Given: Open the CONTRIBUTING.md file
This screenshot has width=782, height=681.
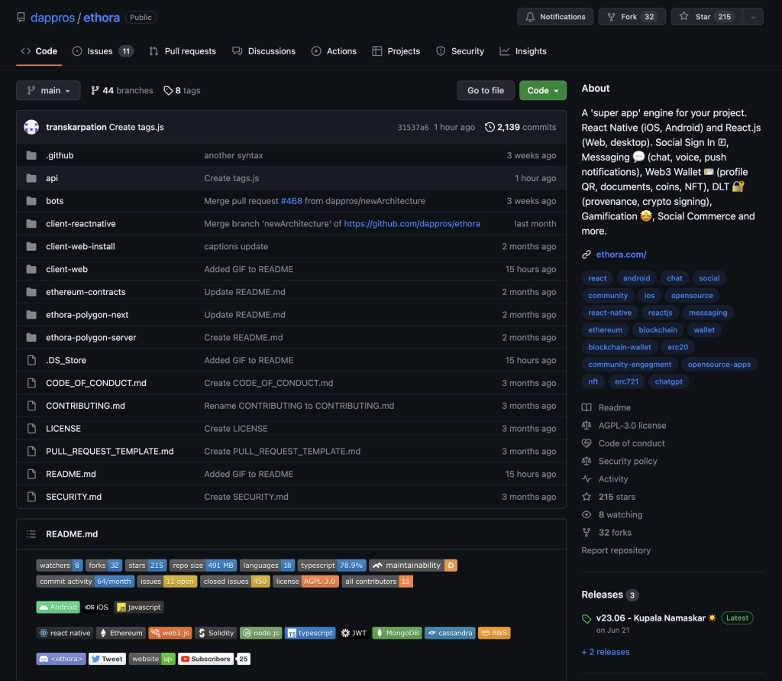Looking at the screenshot, I should (x=86, y=406).
